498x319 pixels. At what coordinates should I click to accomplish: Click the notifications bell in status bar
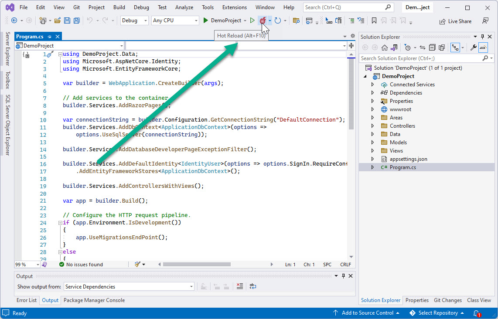click(x=476, y=313)
